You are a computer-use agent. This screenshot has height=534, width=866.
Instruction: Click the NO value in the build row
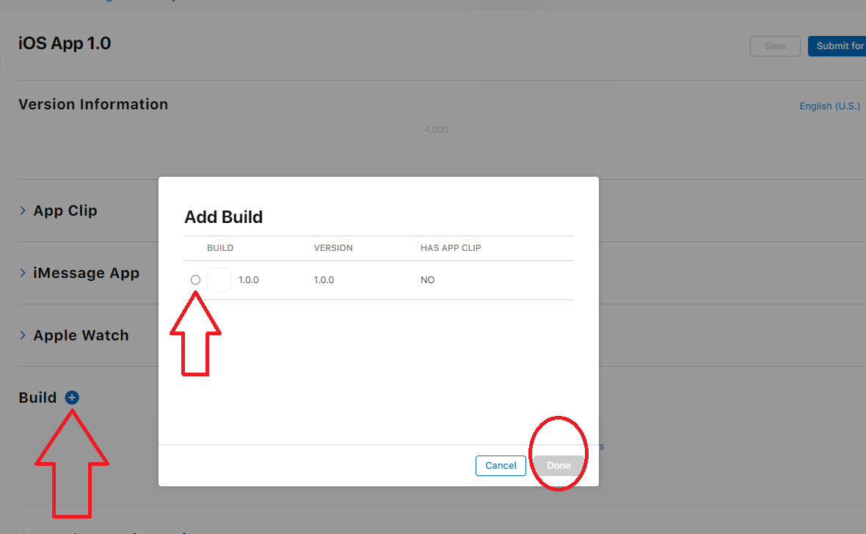(427, 280)
